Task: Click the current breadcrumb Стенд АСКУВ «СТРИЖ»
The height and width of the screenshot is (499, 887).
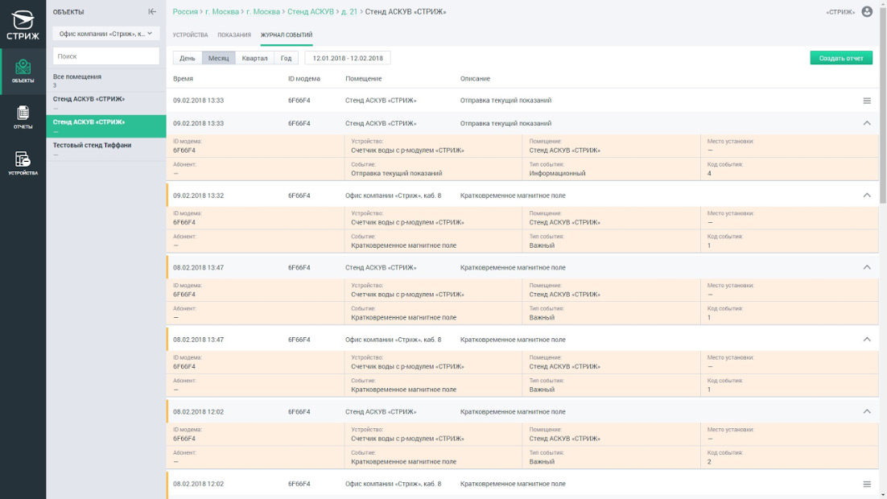Action: point(406,11)
